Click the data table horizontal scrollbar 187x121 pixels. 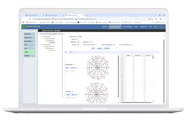(x=136, y=102)
